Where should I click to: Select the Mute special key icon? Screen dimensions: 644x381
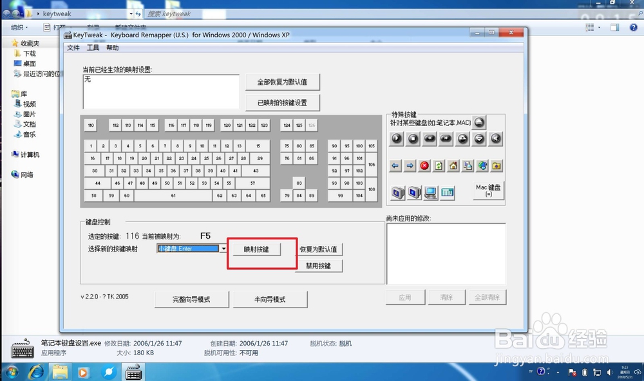point(496,139)
